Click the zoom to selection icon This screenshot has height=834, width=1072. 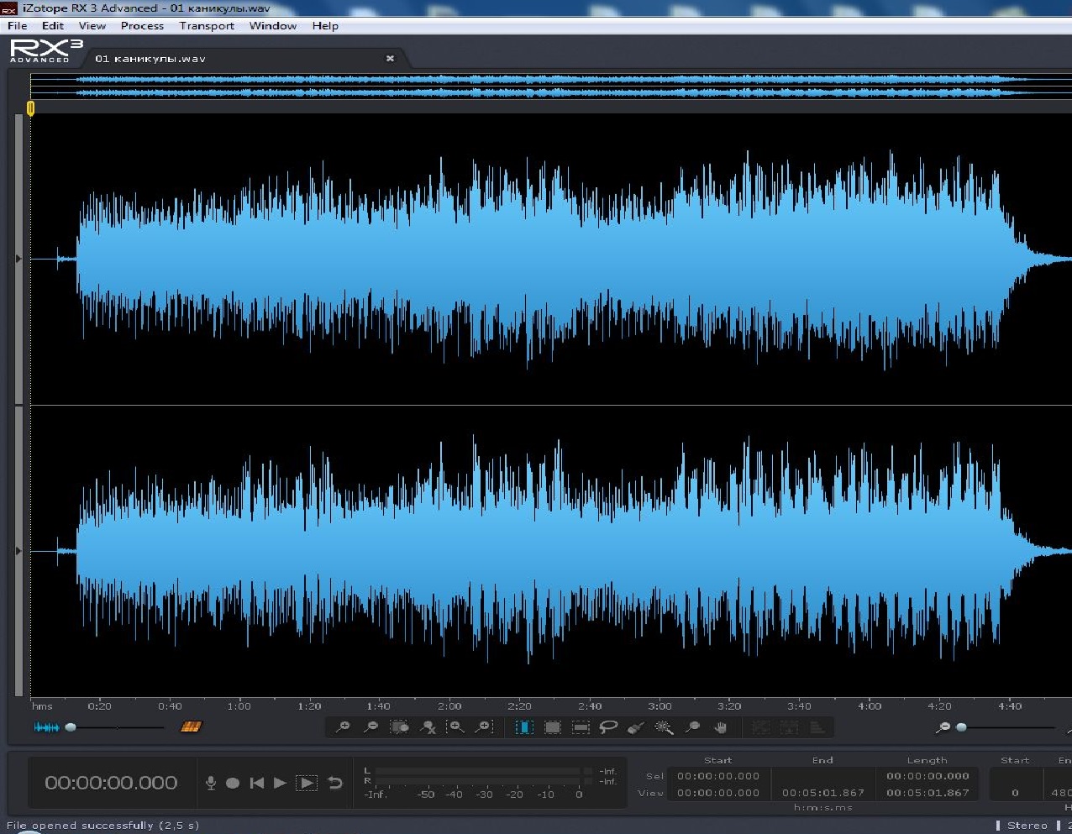[x=399, y=727]
